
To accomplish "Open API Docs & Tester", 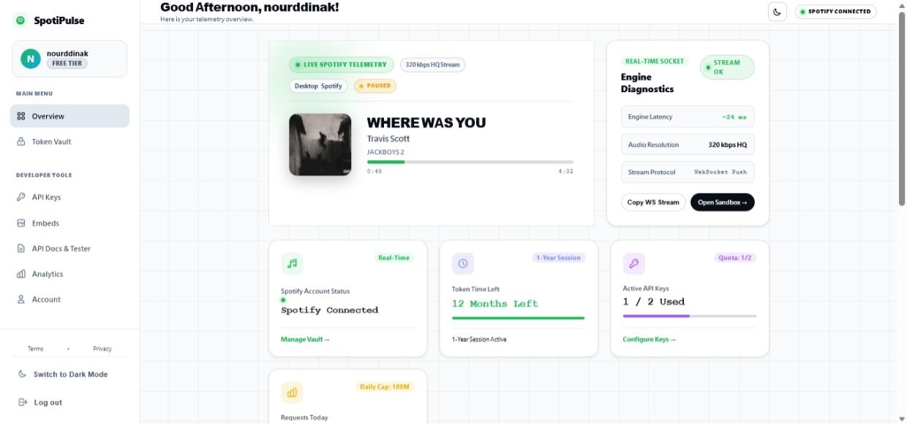I will [69, 249].
